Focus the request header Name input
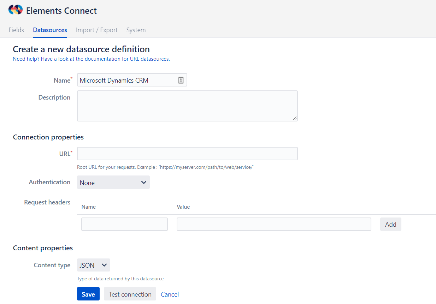The image size is (436, 304). click(x=124, y=224)
